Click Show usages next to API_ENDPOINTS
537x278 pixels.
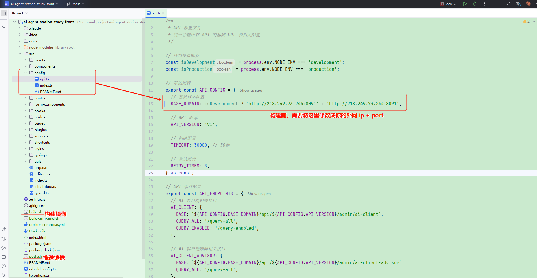(x=259, y=194)
